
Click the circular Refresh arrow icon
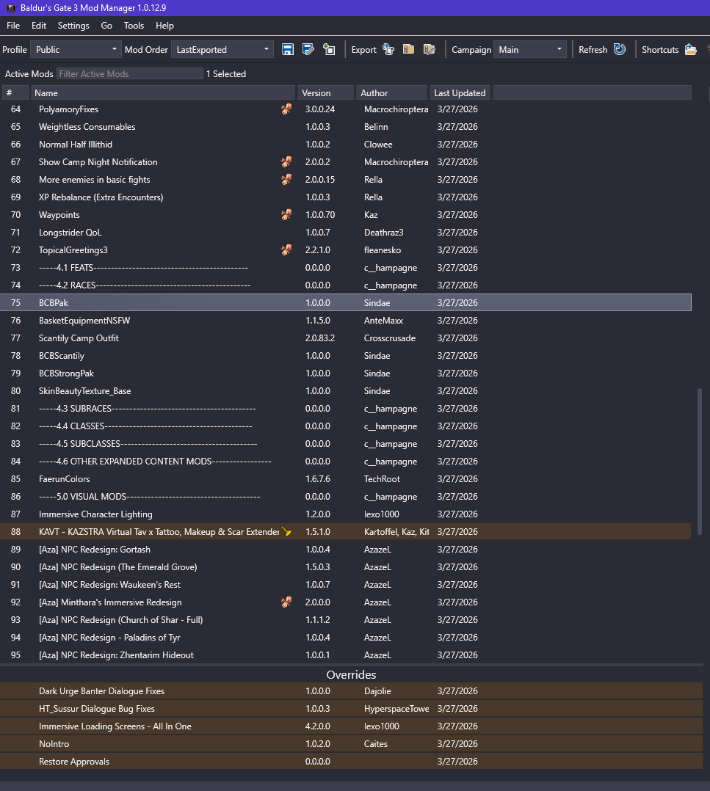(620, 49)
